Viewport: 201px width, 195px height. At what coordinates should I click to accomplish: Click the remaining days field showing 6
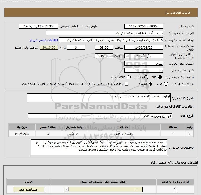click(x=76, y=47)
